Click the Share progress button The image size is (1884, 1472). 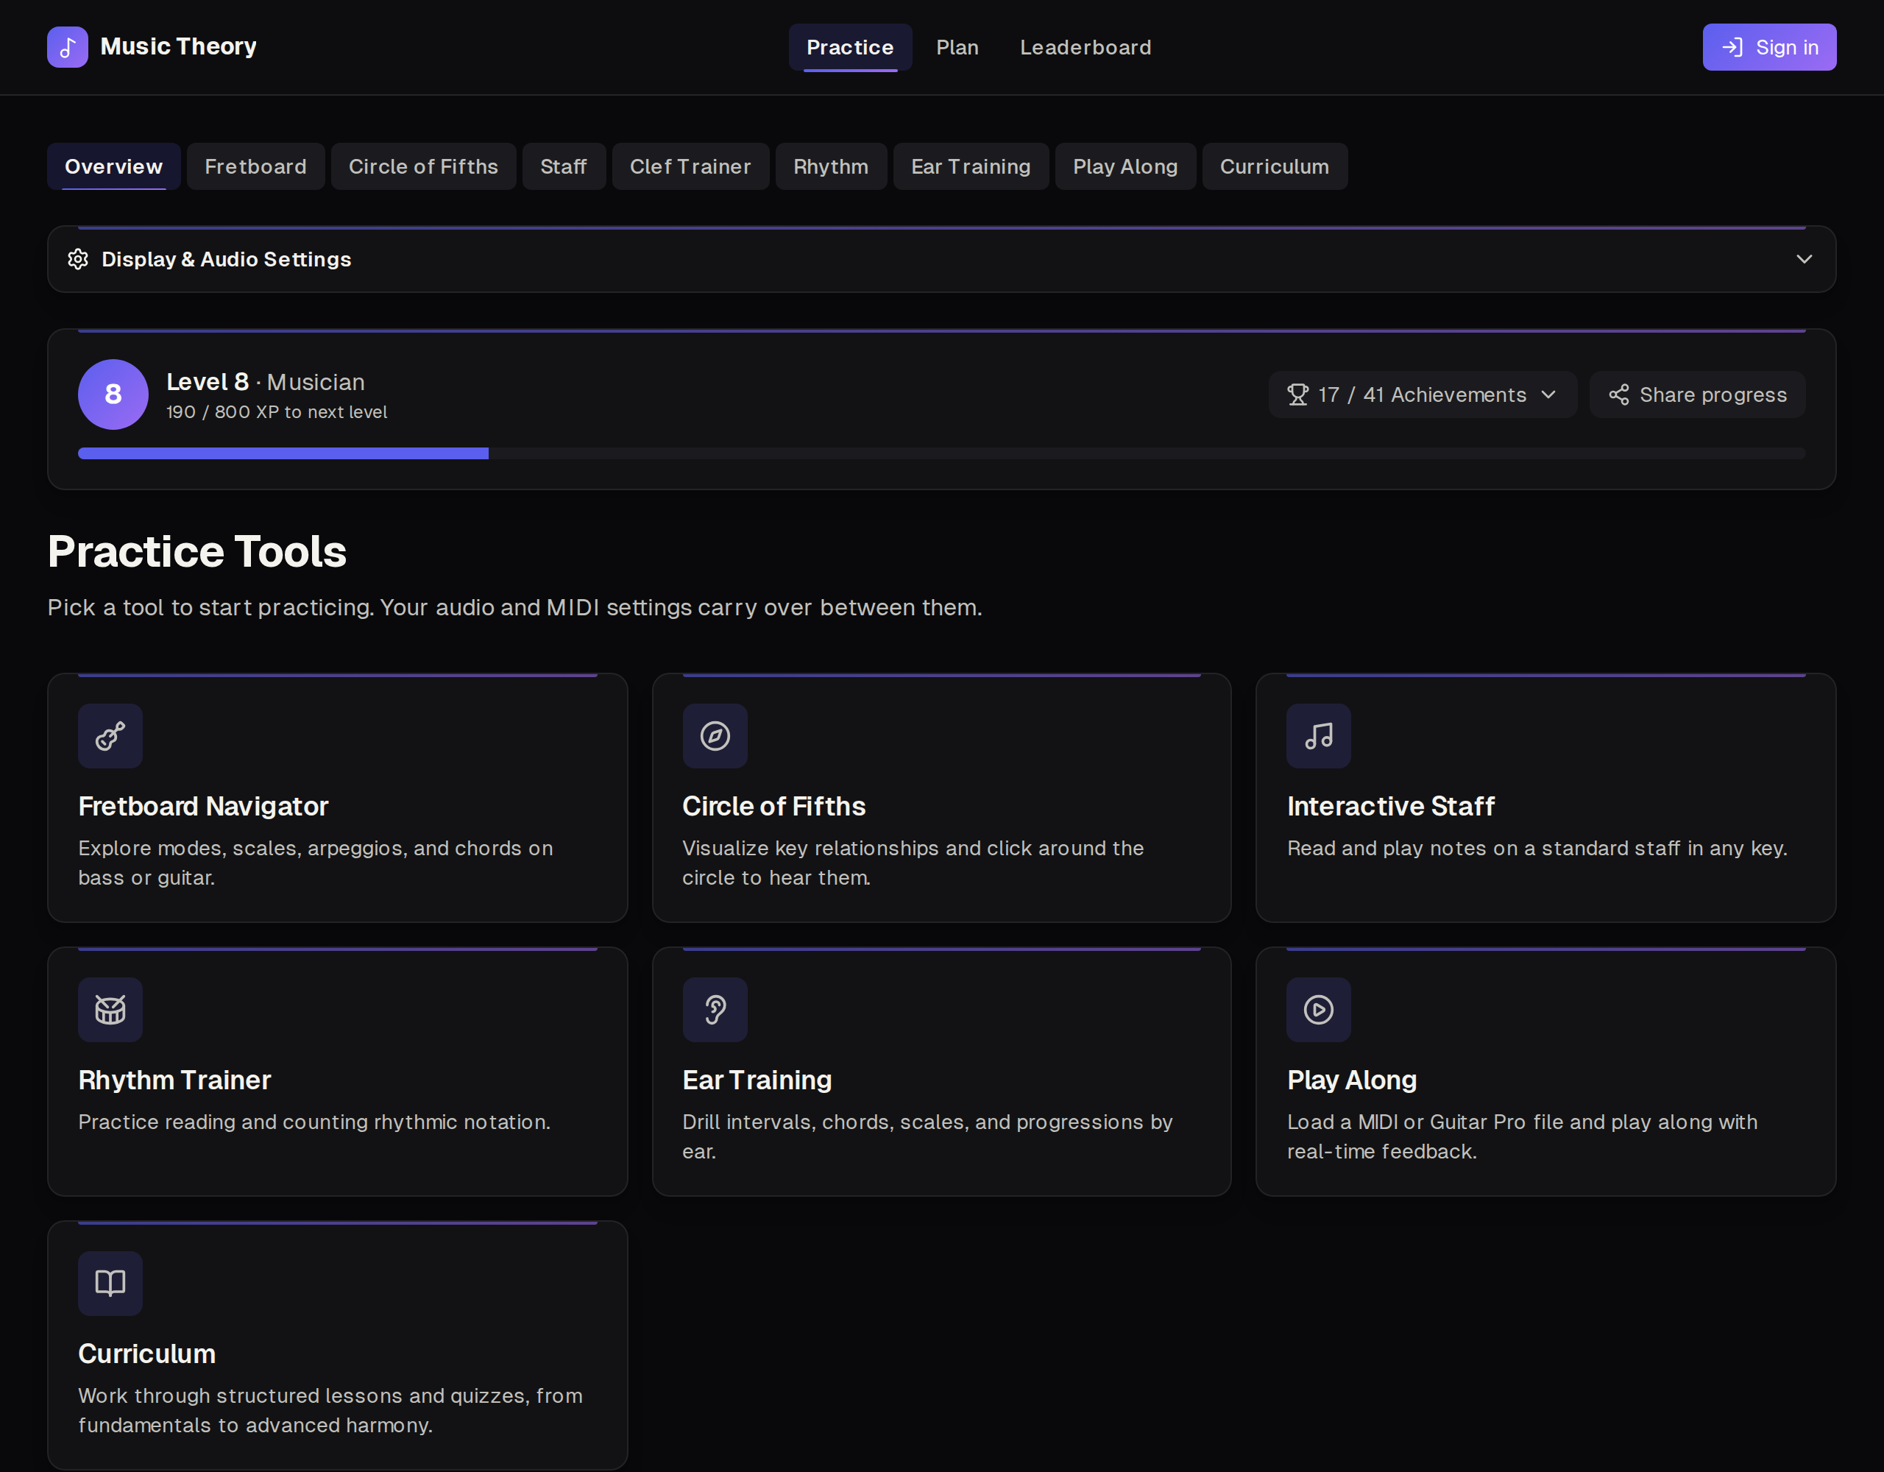pyautogui.click(x=1697, y=394)
